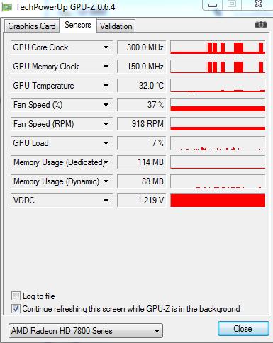Open the Fan Speed (RPM) dropdown arrow
273x343 pixels.
106,124
